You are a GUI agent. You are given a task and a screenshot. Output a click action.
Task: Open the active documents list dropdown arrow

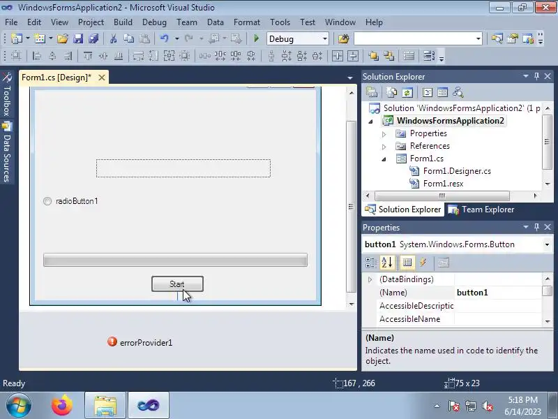[350, 78]
